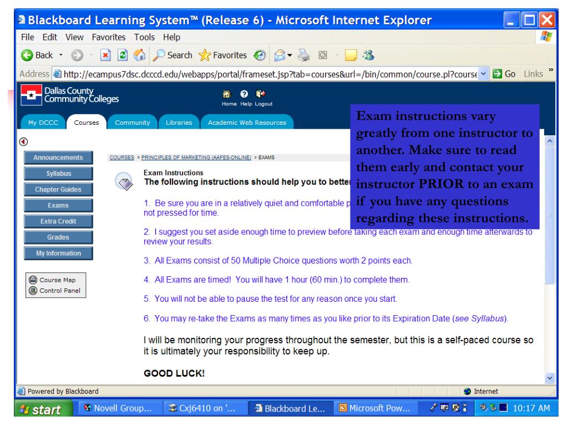Screen dimensions: 568x426
Task: Expand the address bar URL dropdown
Action: (483, 74)
